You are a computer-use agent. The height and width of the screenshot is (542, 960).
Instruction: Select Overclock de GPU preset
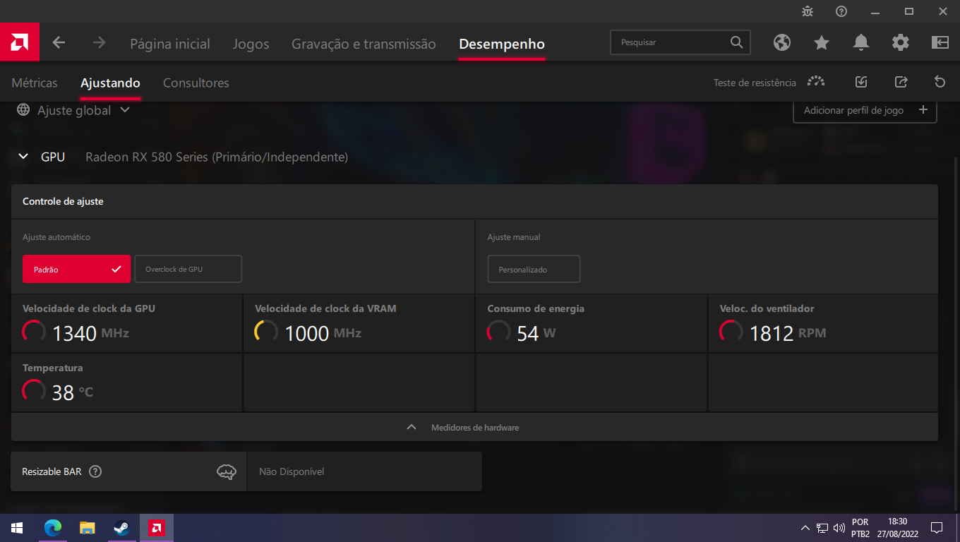point(188,269)
